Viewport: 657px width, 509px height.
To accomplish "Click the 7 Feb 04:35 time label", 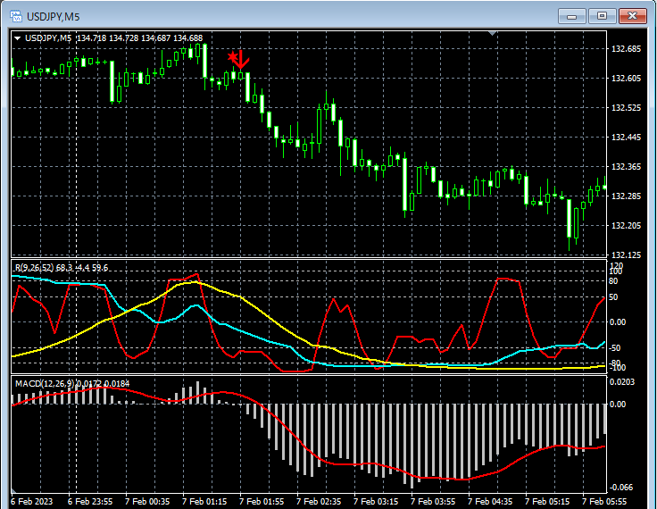I will coord(490,502).
